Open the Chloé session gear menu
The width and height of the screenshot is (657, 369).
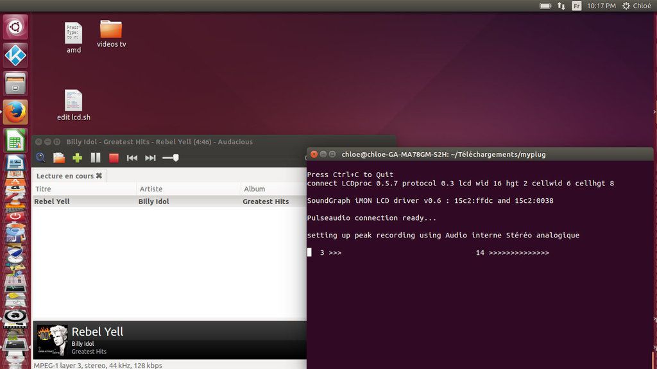(636, 6)
